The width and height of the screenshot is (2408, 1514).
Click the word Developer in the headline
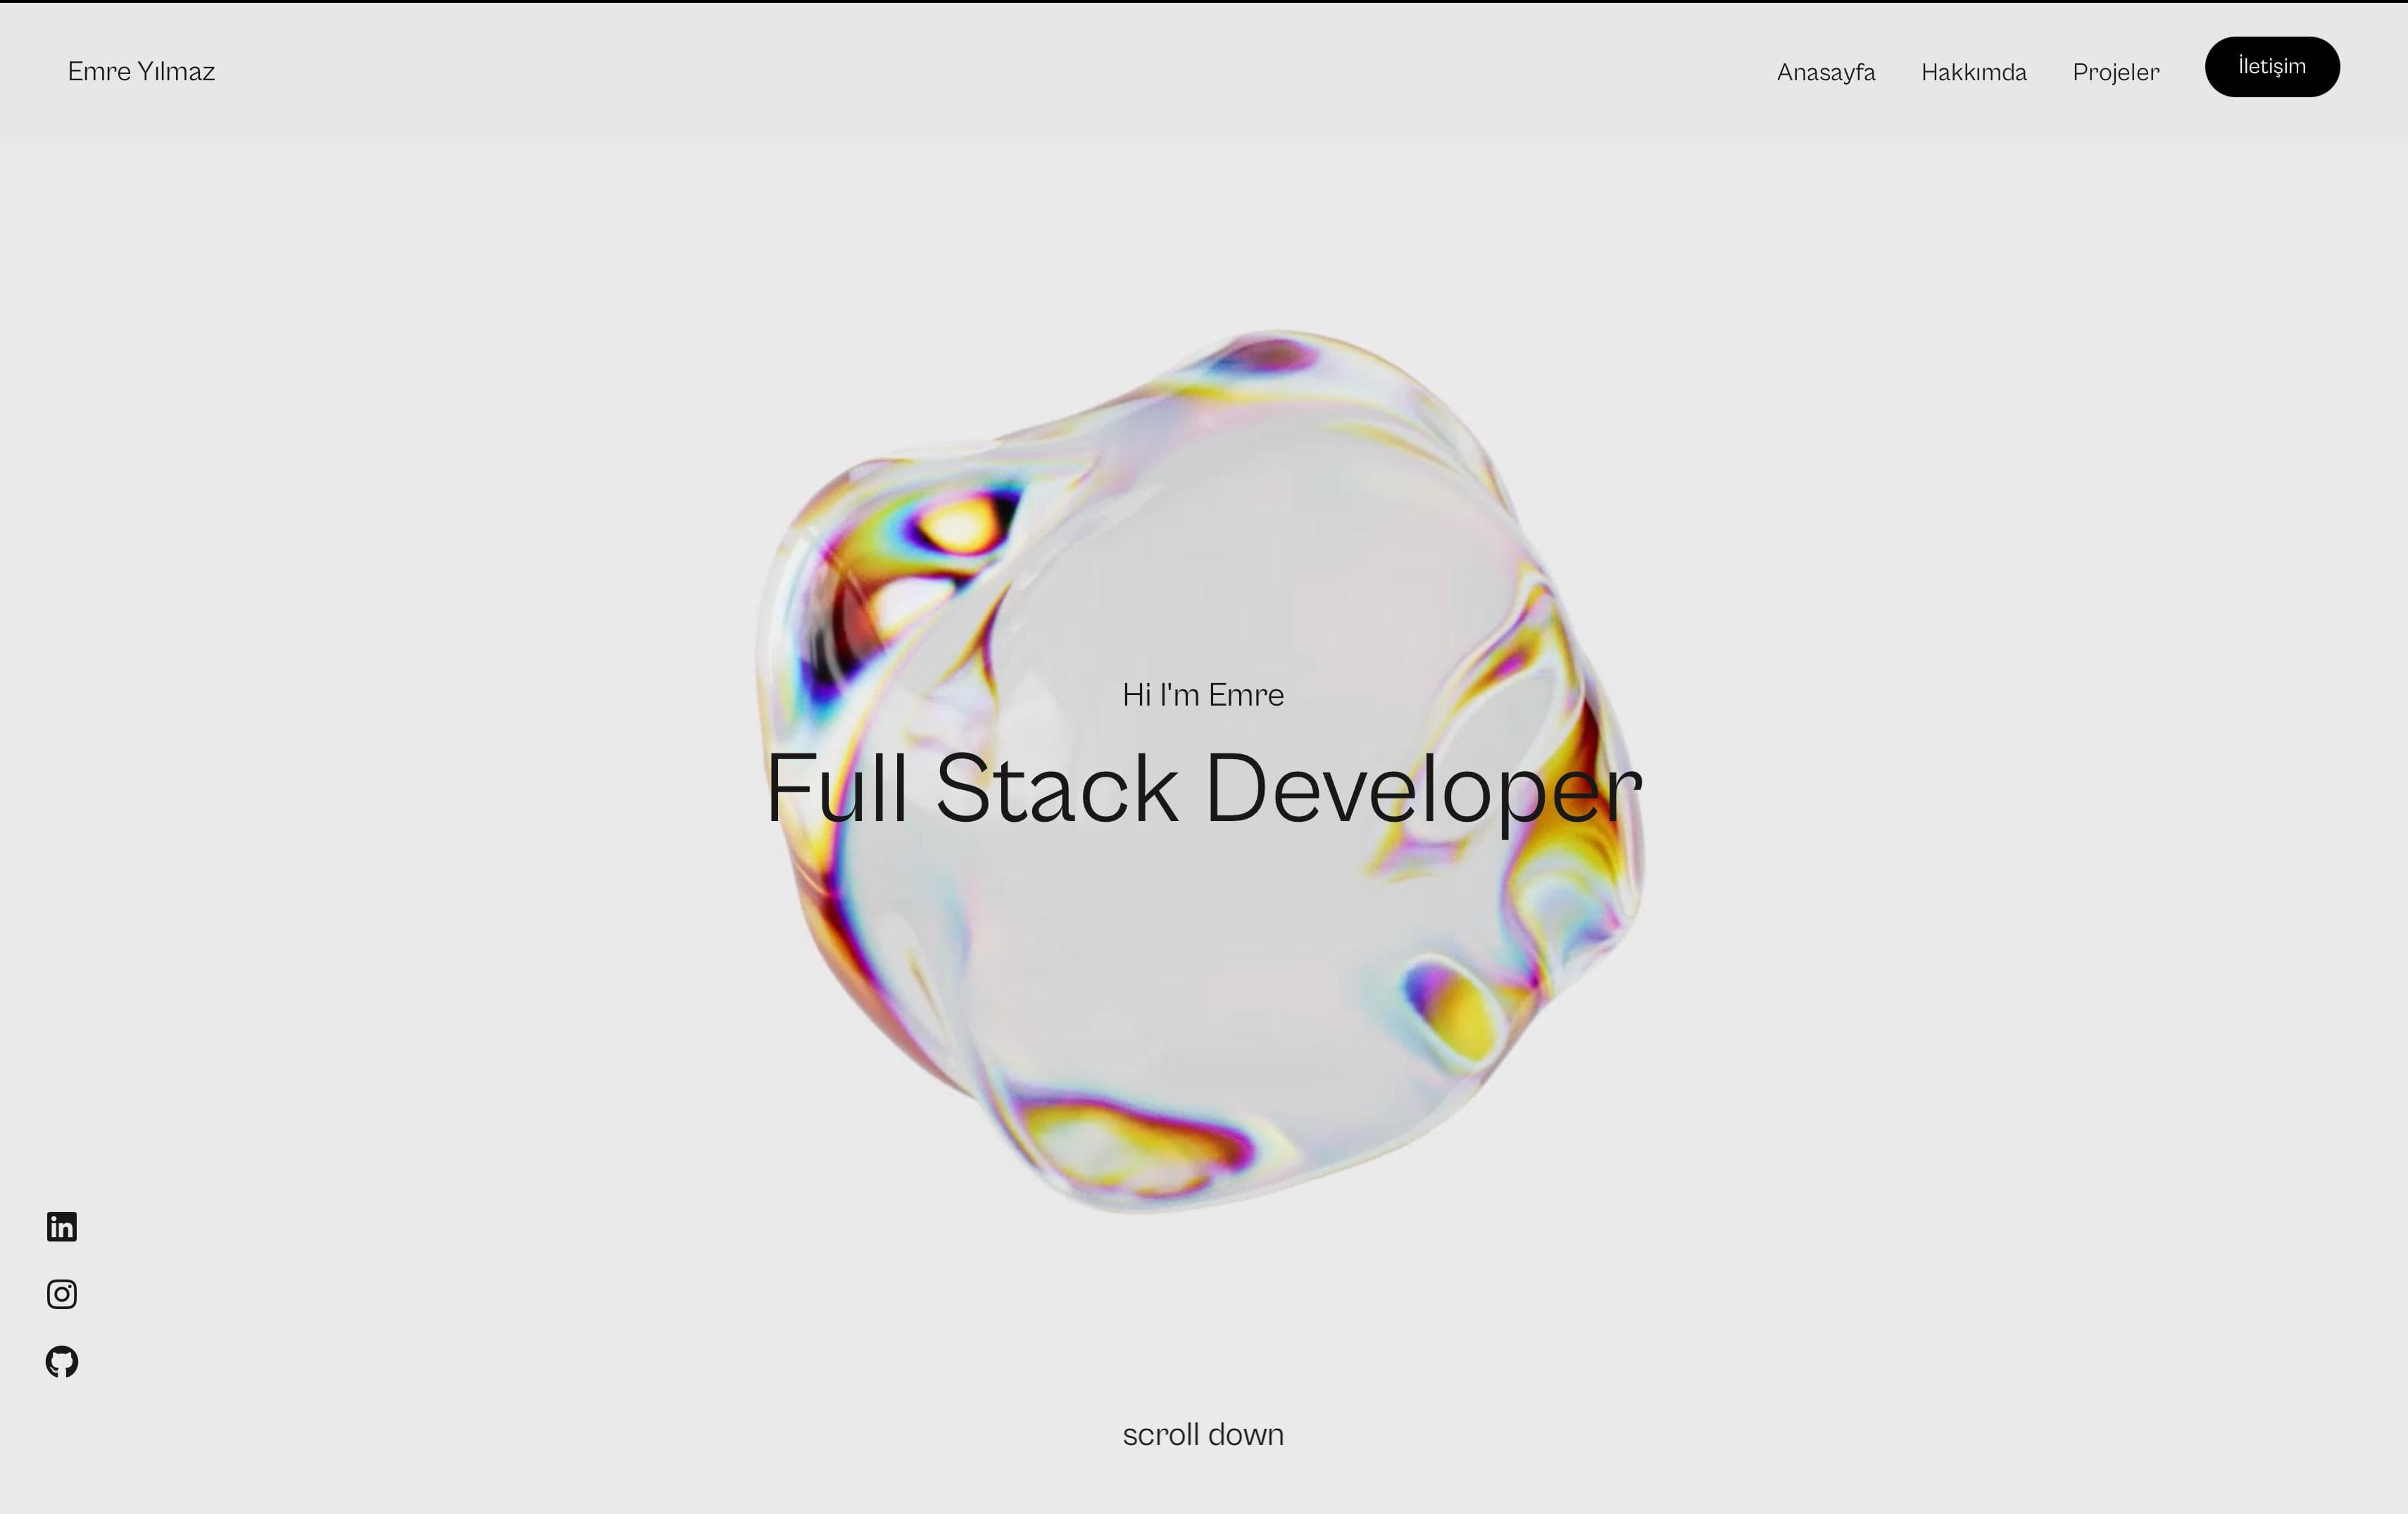[x=1424, y=790]
